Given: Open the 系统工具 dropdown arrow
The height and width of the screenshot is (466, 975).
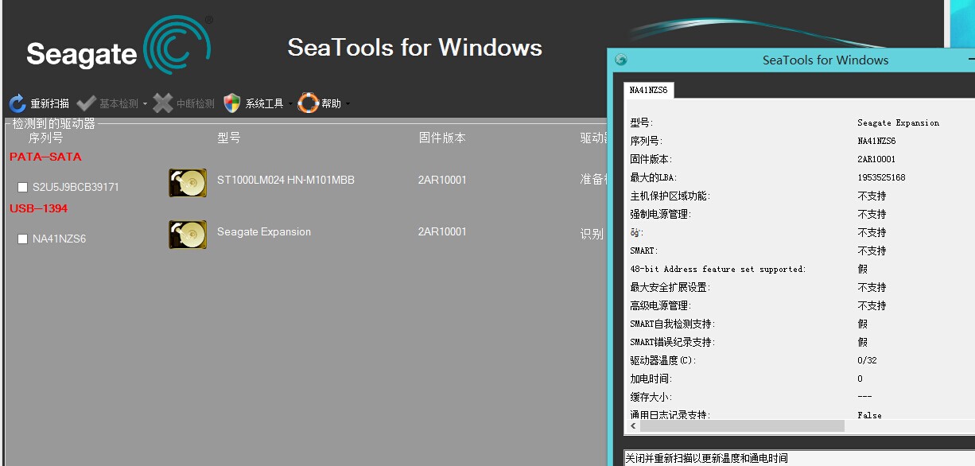Looking at the screenshot, I should 291,104.
